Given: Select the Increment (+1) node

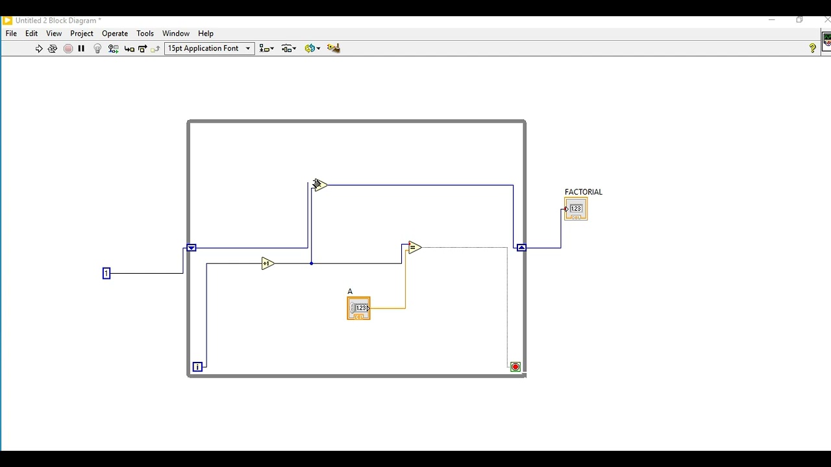Looking at the screenshot, I should click(267, 263).
